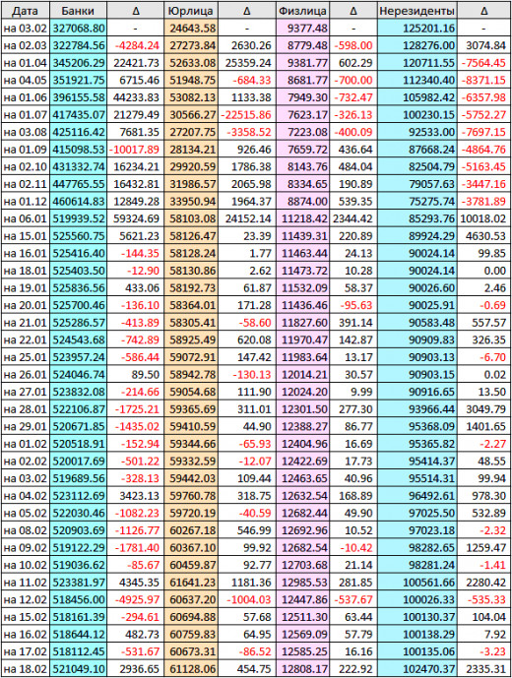Click the Банки value 327068.80
This screenshot has height=678, width=512.
[79, 29]
